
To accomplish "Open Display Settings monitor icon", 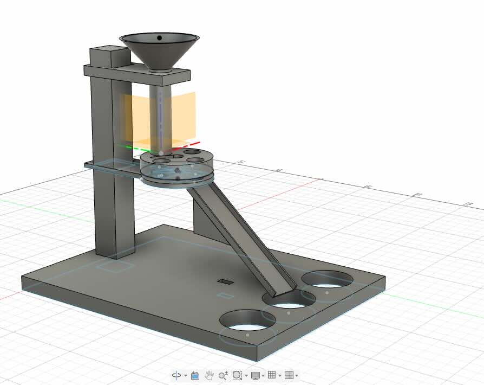I will click(256, 375).
